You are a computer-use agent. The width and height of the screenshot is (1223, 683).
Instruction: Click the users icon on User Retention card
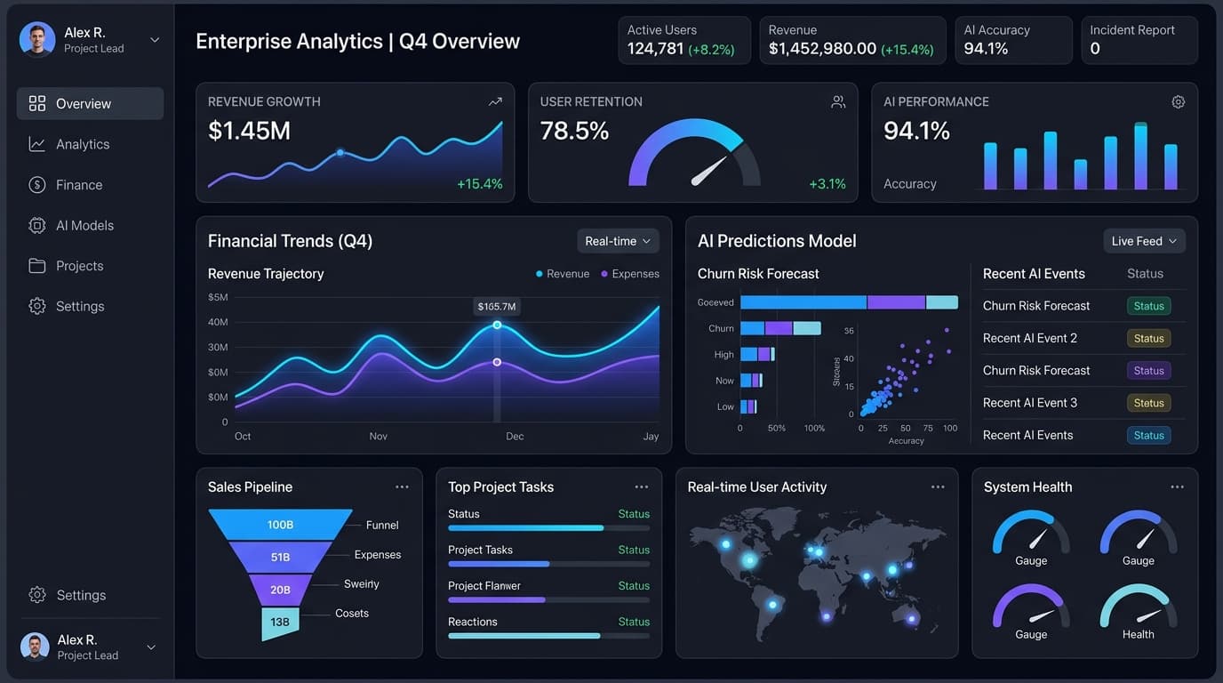[x=838, y=102]
